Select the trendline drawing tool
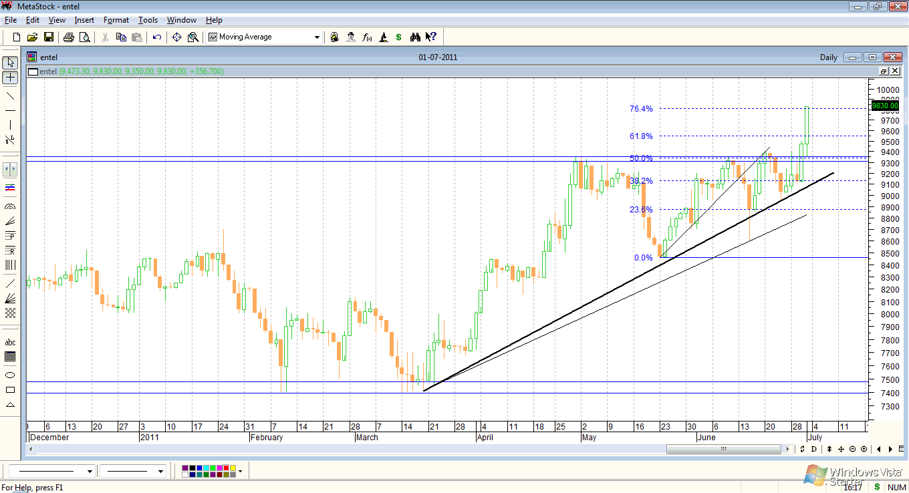The width and height of the screenshot is (909, 493). pyautogui.click(x=10, y=96)
